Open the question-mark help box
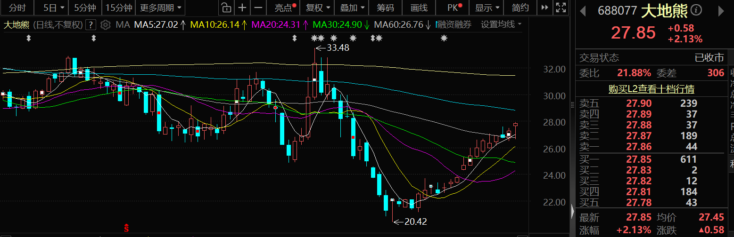The width and height of the screenshot is (734, 237). pyautogui.click(x=91, y=24)
